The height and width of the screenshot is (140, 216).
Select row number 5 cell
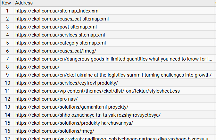point(7,43)
